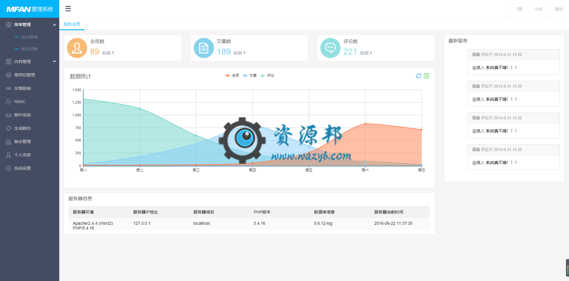
Task: Collapse the 菜单管理 menu arrow
Action: [55, 25]
